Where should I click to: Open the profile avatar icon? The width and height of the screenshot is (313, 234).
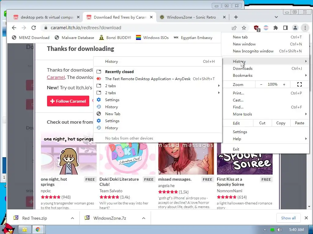click(295, 28)
